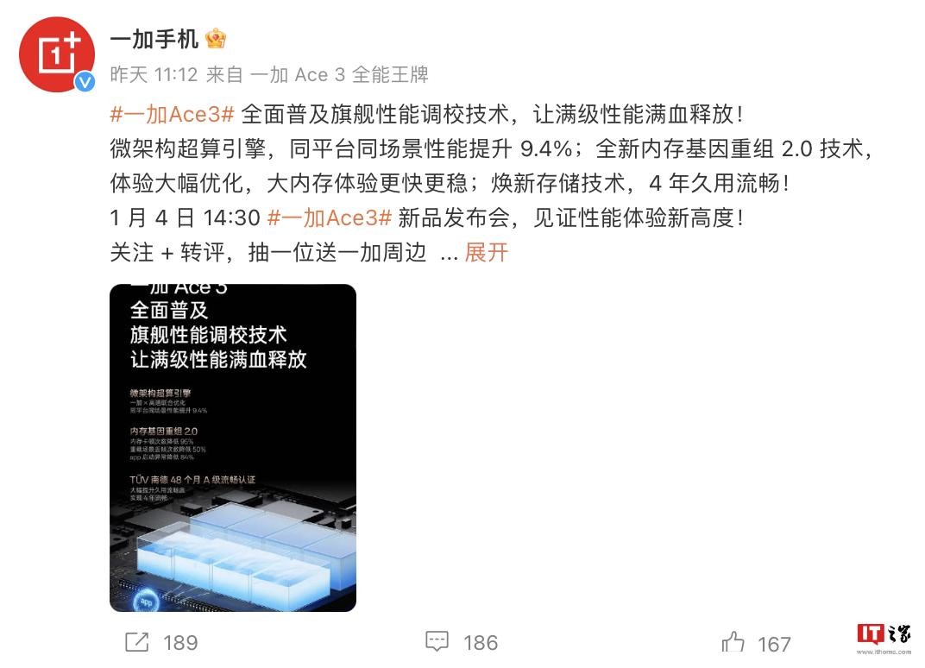
Task: Open the second #一加Ace3# hashtag in line four
Action: click(329, 217)
